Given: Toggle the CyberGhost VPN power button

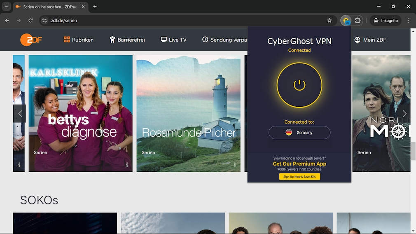Looking at the screenshot, I should point(299,85).
